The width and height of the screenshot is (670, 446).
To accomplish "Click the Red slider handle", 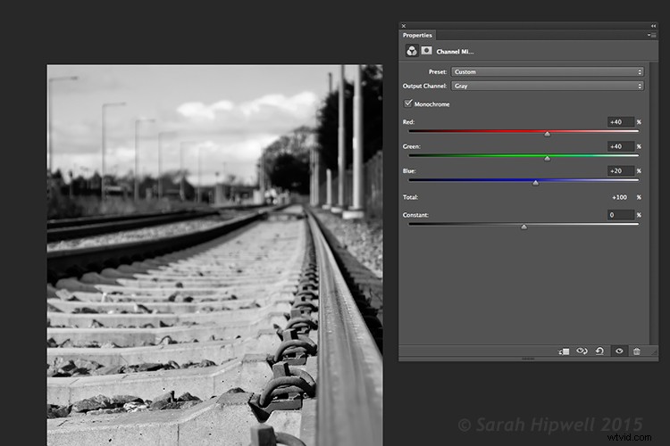I will coord(548,134).
